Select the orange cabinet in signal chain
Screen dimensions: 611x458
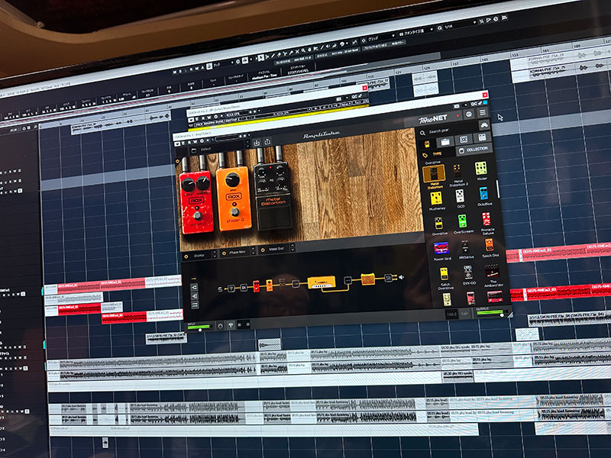pos(367,279)
